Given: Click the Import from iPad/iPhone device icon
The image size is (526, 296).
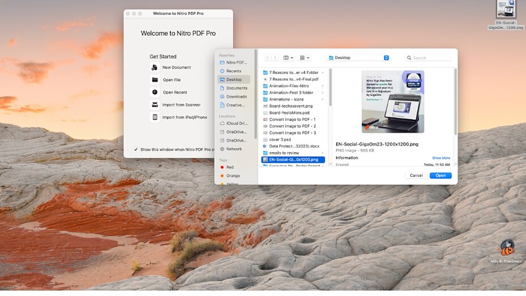Looking at the screenshot, I should click(x=155, y=117).
